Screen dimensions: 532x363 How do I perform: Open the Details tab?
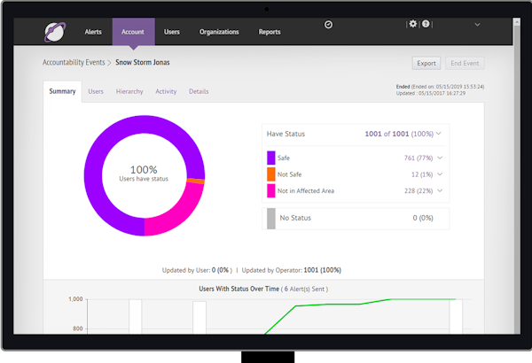[x=199, y=91]
